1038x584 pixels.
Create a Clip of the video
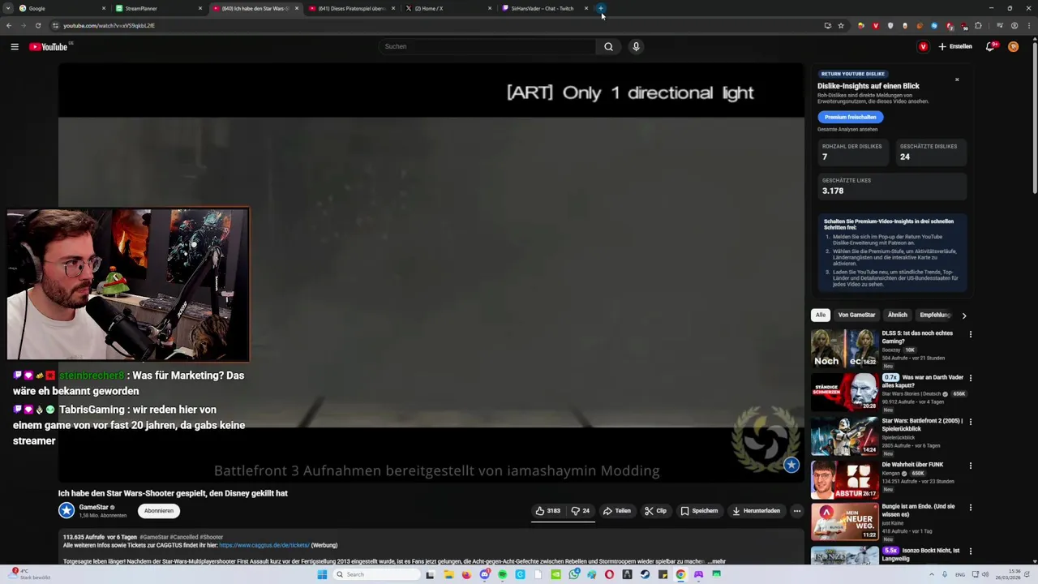tap(655, 511)
